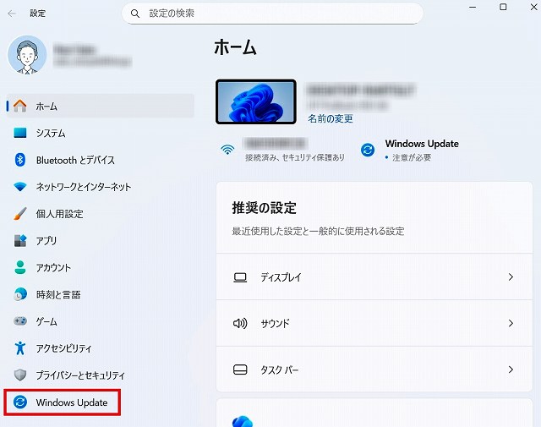Screen dimensions: 541x427
Task: Click the Personalization paintbrush icon
Action: click(x=20, y=214)
